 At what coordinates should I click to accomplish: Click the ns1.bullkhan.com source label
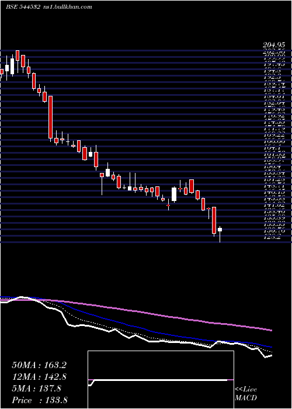pyautogui.click(x=67, y=7)
